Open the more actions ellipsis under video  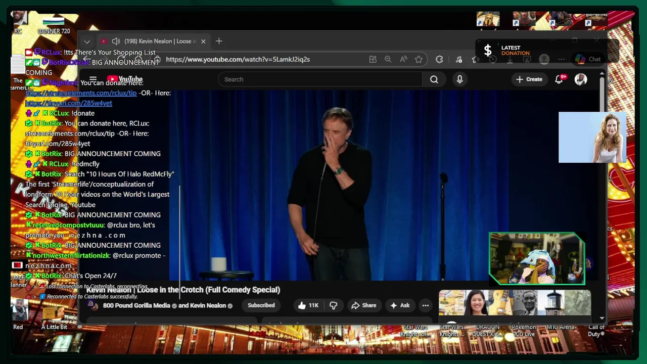click(426, 305)
